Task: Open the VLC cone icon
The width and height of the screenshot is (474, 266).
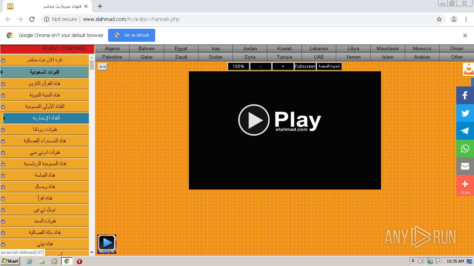Action: tap(468, 69)
